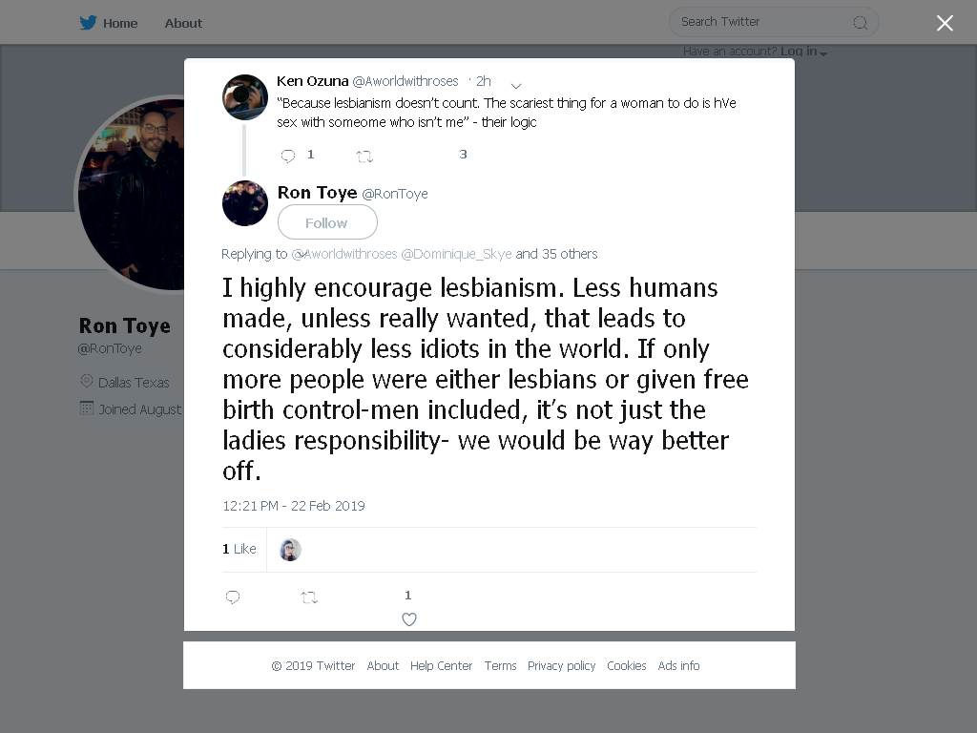Reply to Ken Ozuna's tweet icon
Image resolution: width=977 pixels, height=733 pixels.
[288, 156]
